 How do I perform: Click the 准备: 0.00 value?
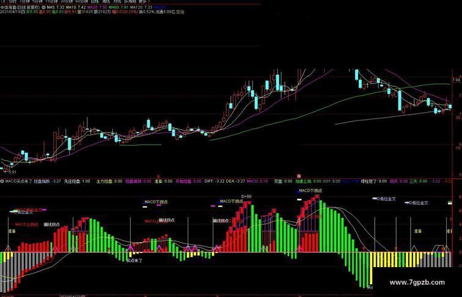pos(164,181)
